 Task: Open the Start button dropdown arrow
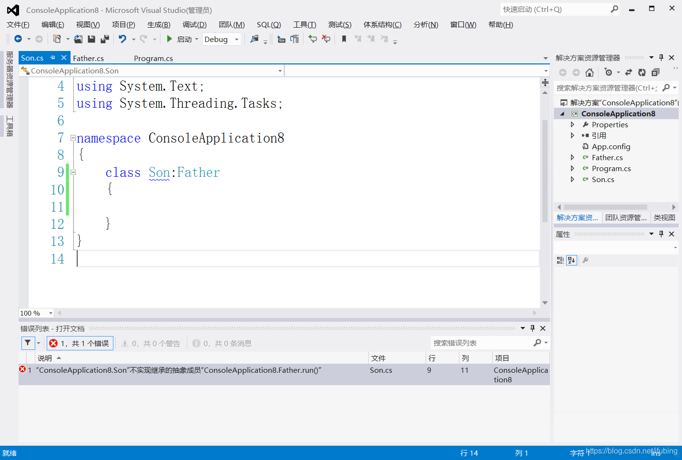(x=197, y=39)
